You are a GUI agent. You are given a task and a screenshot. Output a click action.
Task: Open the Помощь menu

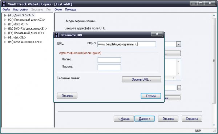click(70, 9)
